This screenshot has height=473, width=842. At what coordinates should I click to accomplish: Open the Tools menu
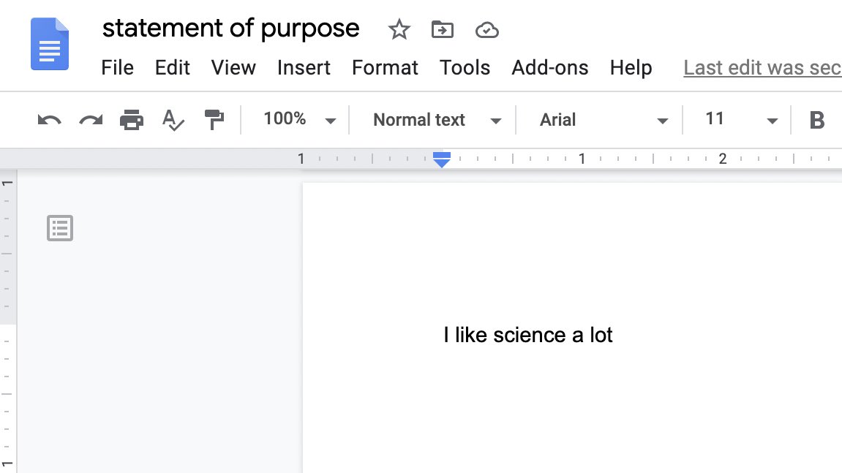(465, 68)
